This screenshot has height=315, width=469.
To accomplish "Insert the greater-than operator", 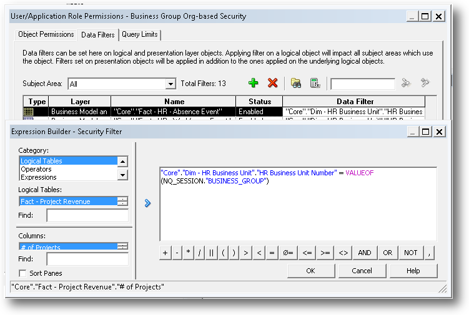I will (246, 253).
